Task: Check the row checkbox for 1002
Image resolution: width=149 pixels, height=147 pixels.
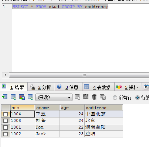Action: pyautogui.click(x=6, y=134)
